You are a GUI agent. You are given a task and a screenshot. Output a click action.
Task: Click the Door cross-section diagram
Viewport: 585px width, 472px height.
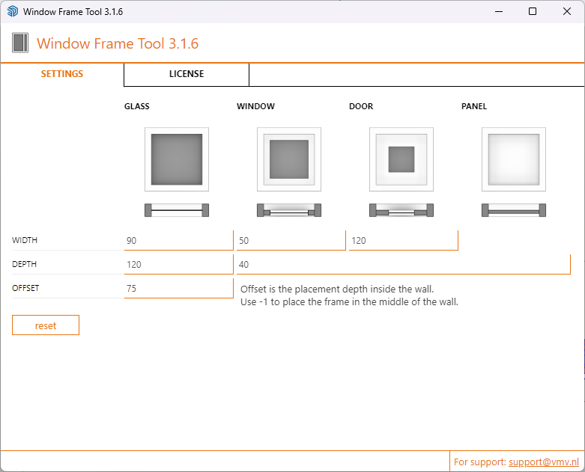point(401,210)
